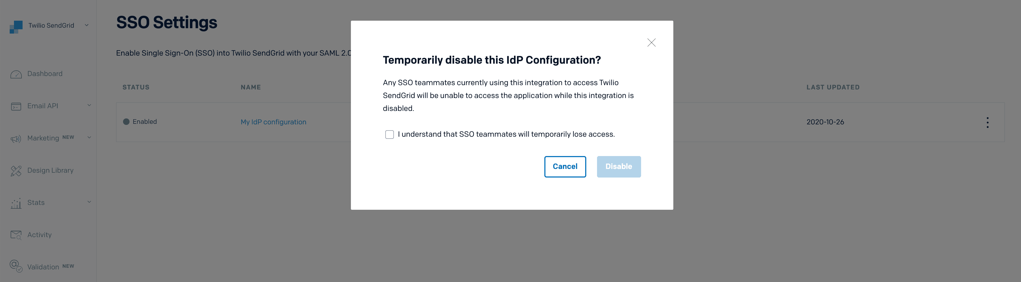1021x282 pixels.
Task: Select the Email API sidebar icon
Action: pos(16,106)
